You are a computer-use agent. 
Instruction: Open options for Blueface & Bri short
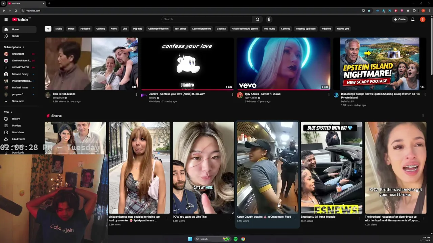coord(359,218)
